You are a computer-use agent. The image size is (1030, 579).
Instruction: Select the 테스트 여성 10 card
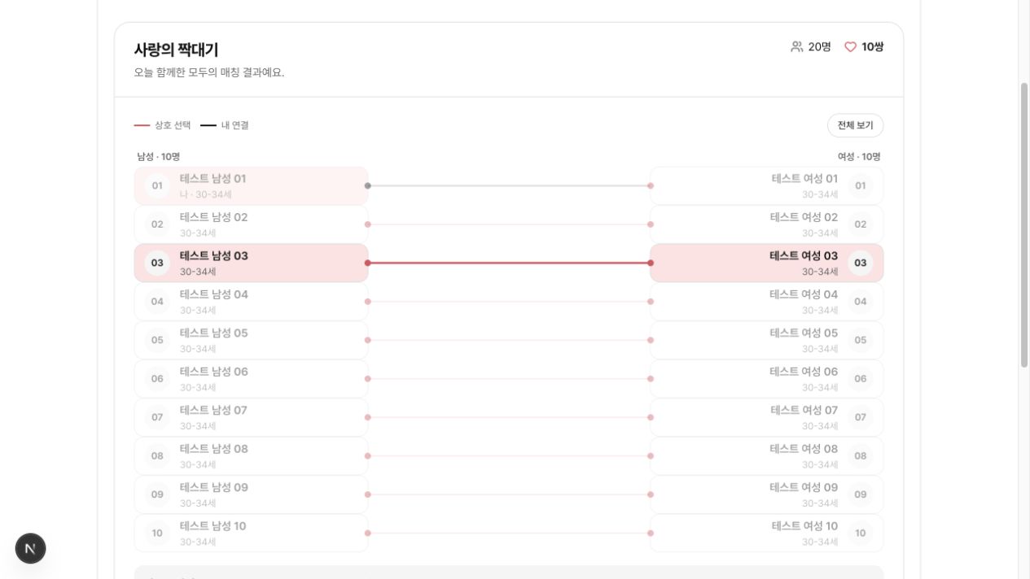(766, 533)
